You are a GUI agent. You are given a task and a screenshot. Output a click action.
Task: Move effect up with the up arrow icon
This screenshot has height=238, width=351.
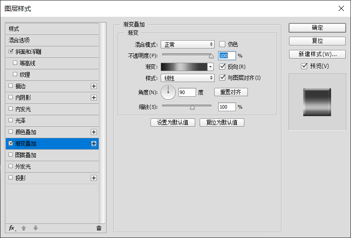(x=24, y=228)
